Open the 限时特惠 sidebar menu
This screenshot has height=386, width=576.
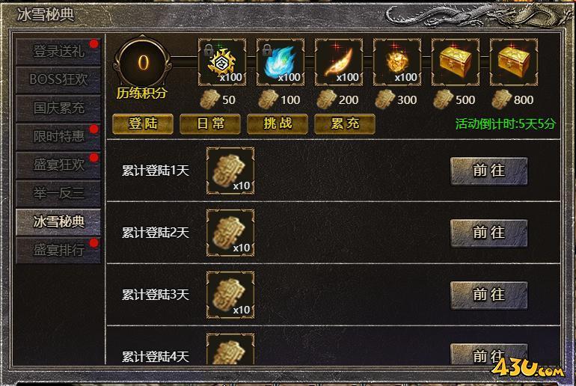click(x=58, y=137)
